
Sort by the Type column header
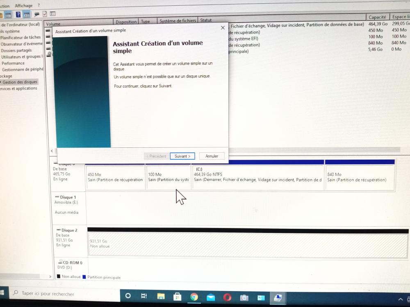click(x=148, y=21)
